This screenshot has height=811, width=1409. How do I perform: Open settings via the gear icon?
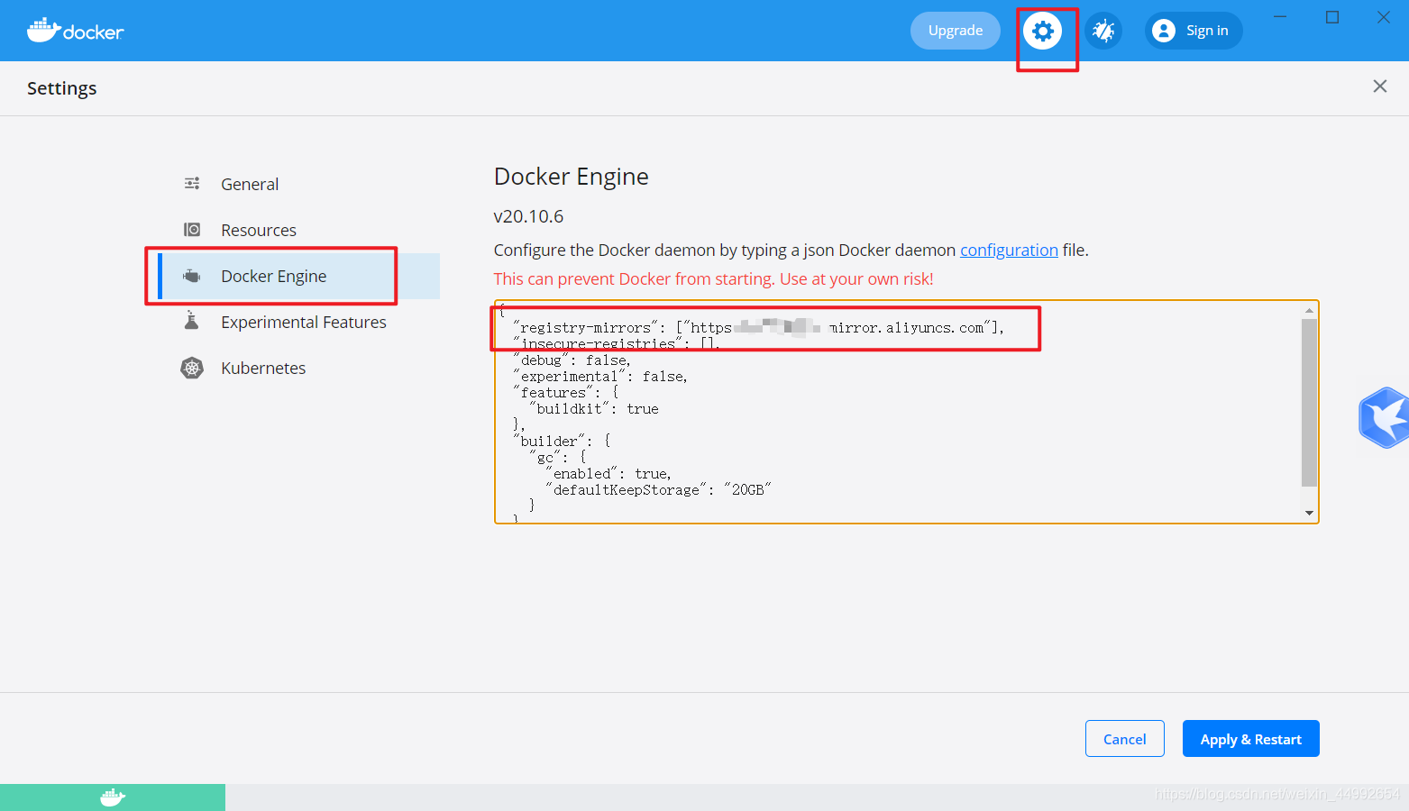[x=1042, y=32]
